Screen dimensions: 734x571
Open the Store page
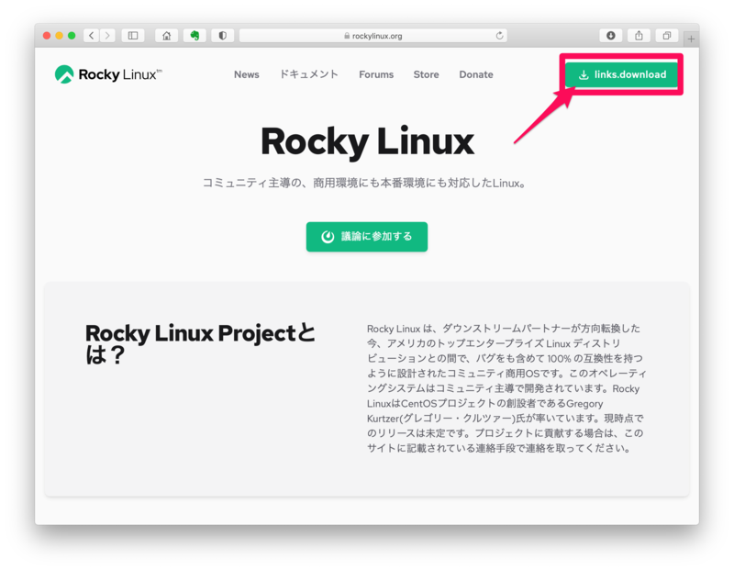[426, 74]
